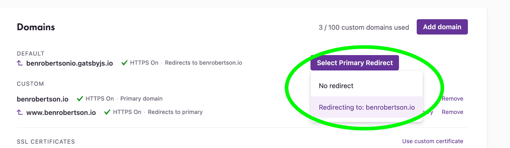This screenshot has height=148, width=510.
Task: Click redirect arrow icon beside www.benrobertson.io
Action: 20,112
